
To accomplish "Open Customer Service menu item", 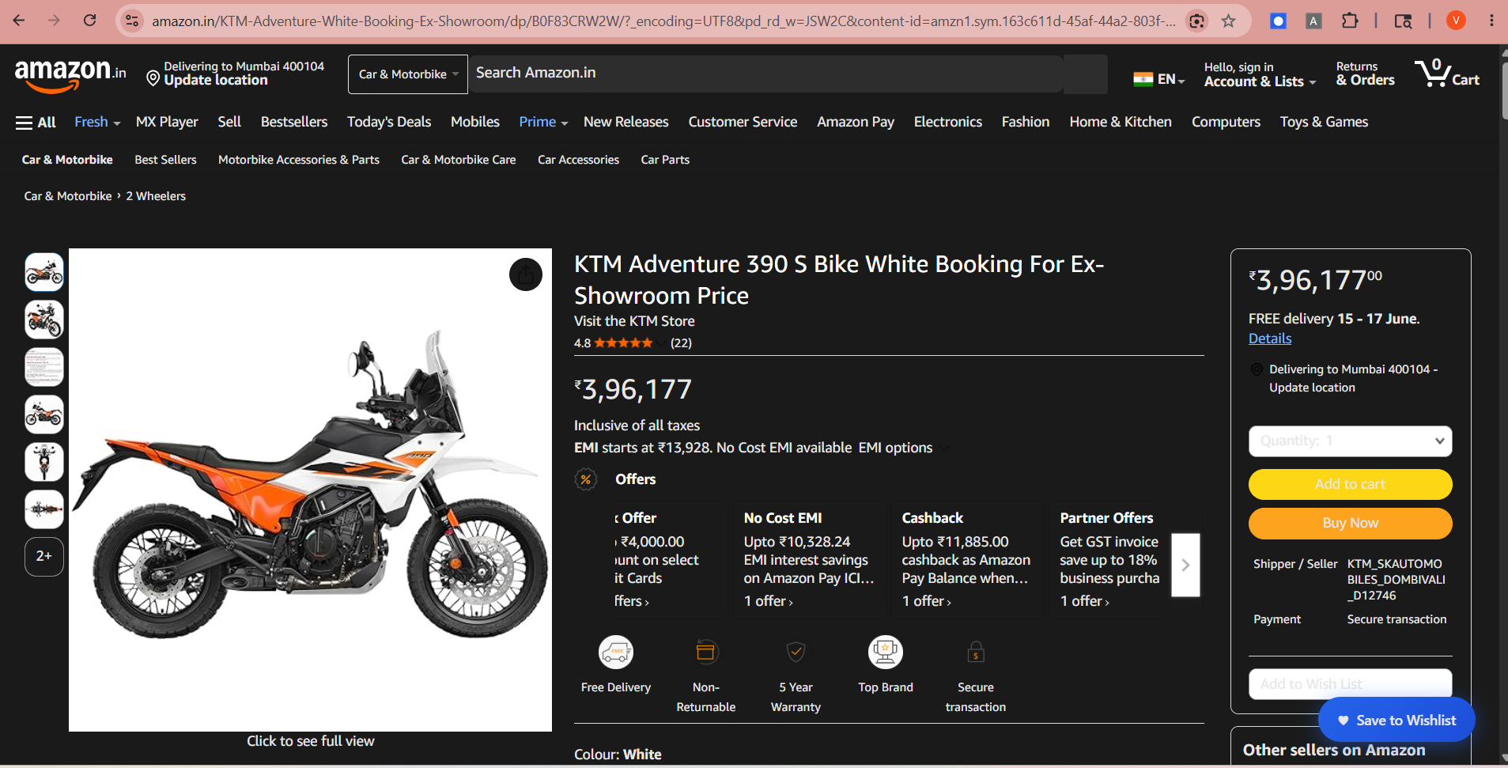I will click(x=743, y=122).
